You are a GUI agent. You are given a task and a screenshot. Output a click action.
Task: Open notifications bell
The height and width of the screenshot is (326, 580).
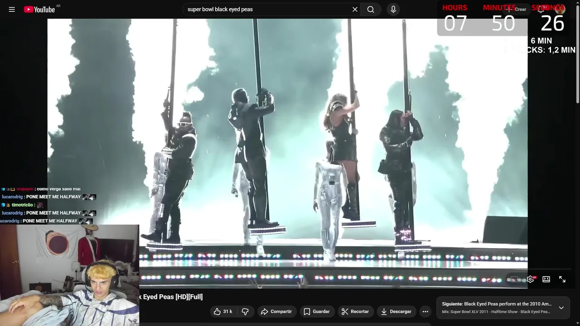[x=541, y=9]
